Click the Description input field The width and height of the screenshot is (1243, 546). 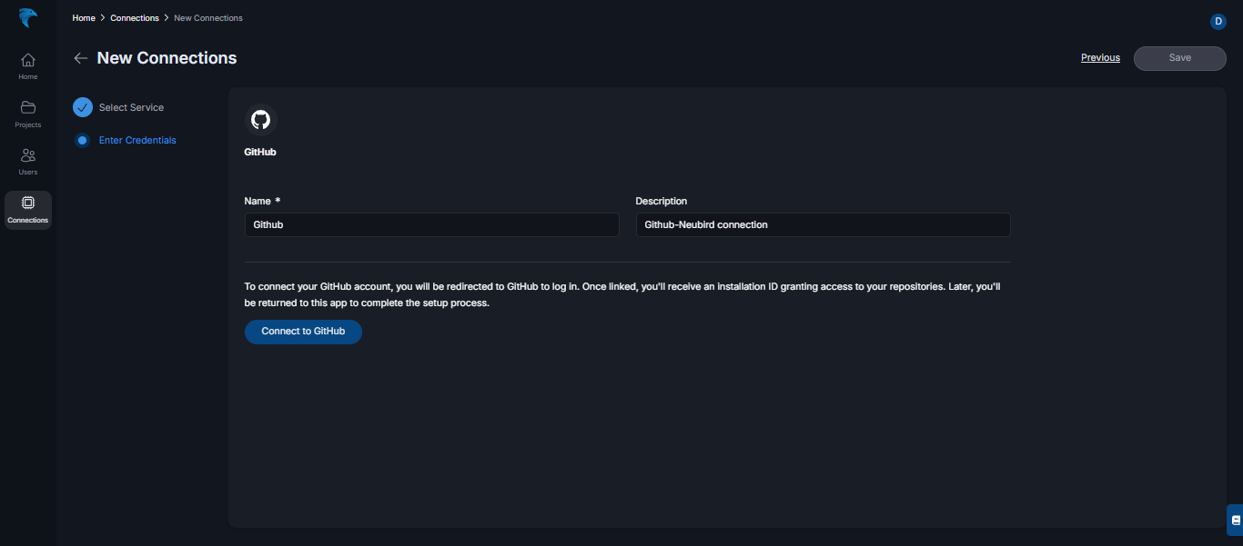pyautogui.click(x=823, y=224)
